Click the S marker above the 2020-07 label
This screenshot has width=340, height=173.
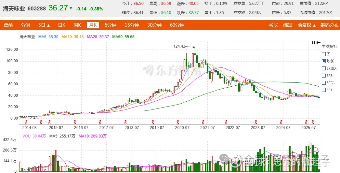click(178, 122)
